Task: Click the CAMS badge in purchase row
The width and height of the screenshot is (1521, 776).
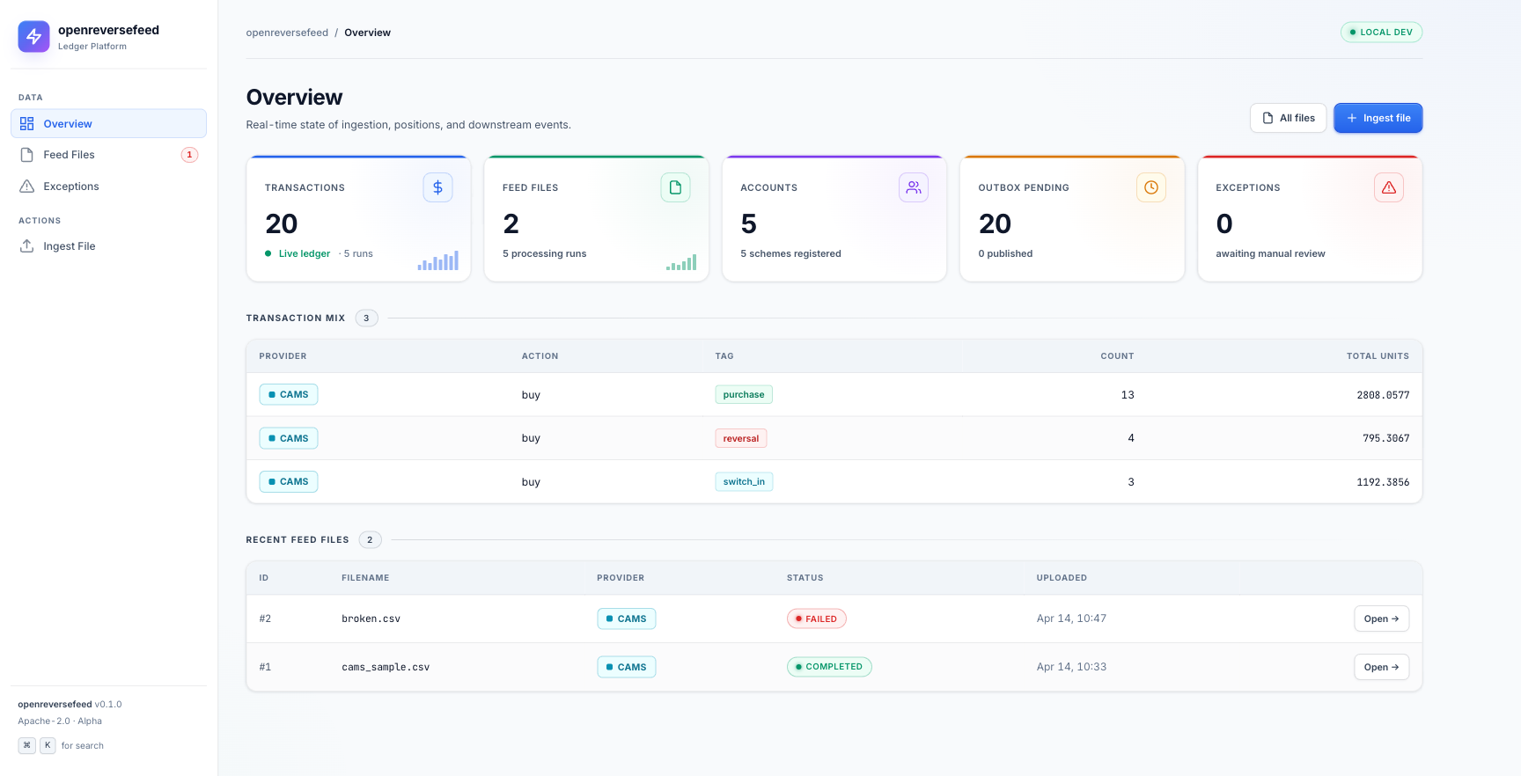Action: [x=289, y=394]
